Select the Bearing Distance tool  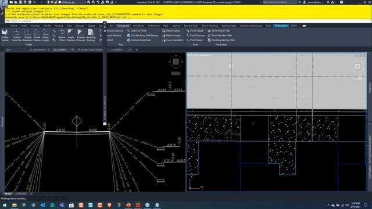pos(80,35)
